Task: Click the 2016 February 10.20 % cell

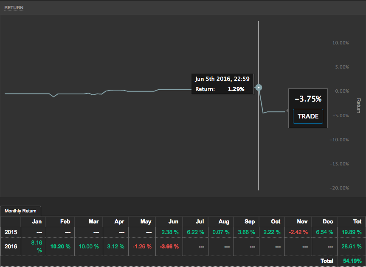Action: 61,246
